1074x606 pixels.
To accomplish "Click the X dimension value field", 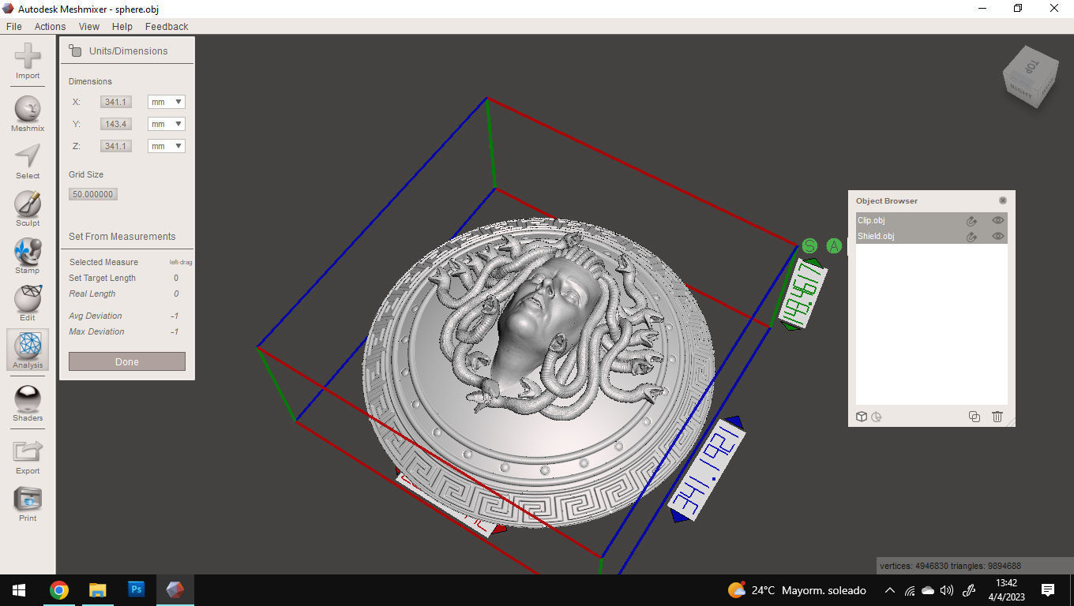I will point(116,102).
